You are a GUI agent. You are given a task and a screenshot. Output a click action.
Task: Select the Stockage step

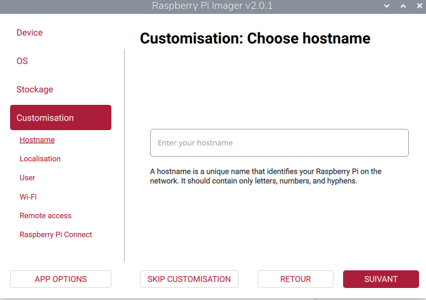click(35, 90)
